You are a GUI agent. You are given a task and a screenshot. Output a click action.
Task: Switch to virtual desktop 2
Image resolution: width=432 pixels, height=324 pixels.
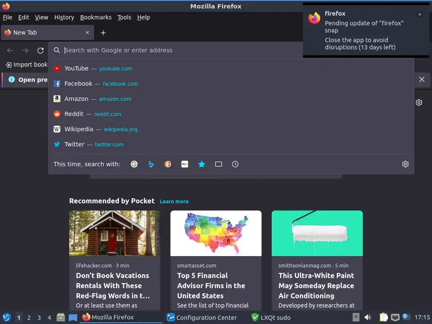coord(29,318)
